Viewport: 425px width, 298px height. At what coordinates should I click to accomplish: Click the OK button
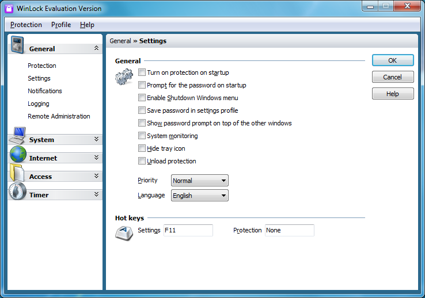pyautogui.click(x=393, y=60)
